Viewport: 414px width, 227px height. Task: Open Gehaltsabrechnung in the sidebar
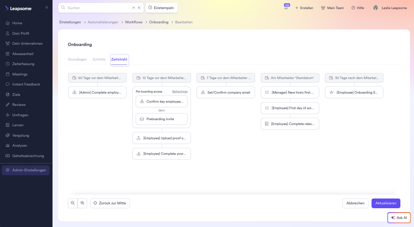pyautogui.click(x=28, y=156)
